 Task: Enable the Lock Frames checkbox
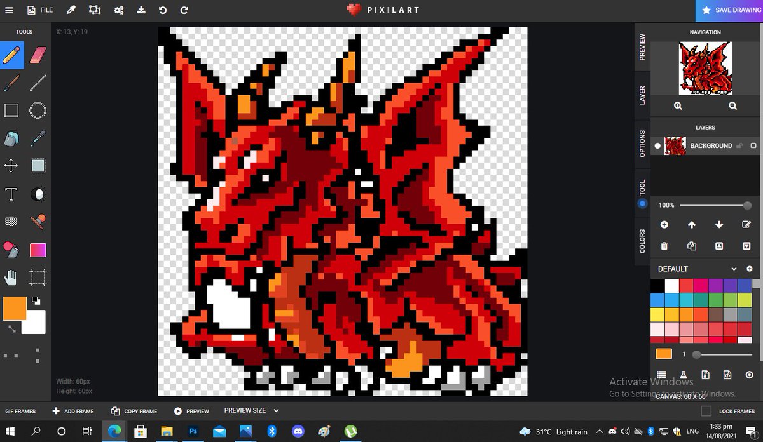point(706,411)
